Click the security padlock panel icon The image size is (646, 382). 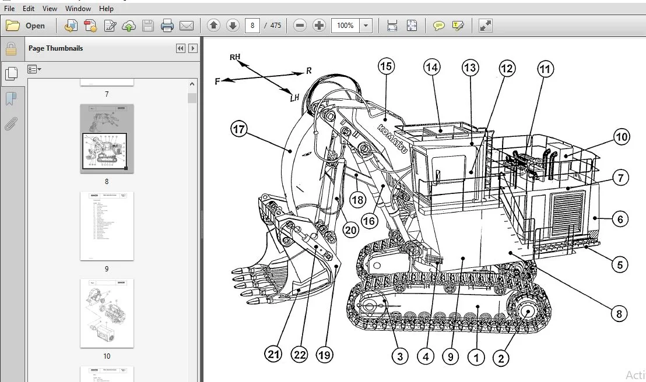click(11, 48)
